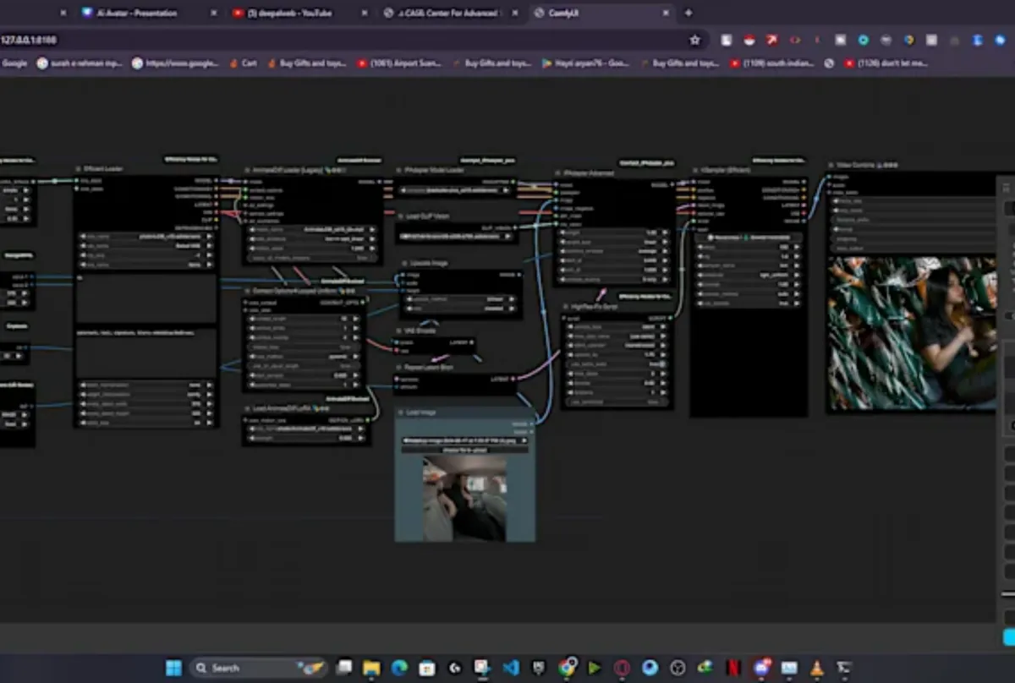This screenshot has width=1015, height=683.
Task: Click the choose file to upload button
Action: pyautogui.click(x=465, y=450)
